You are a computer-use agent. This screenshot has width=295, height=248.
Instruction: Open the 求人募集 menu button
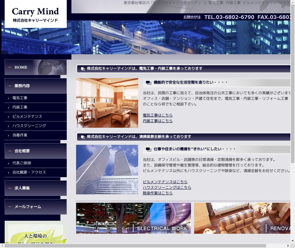coord(35,188)
